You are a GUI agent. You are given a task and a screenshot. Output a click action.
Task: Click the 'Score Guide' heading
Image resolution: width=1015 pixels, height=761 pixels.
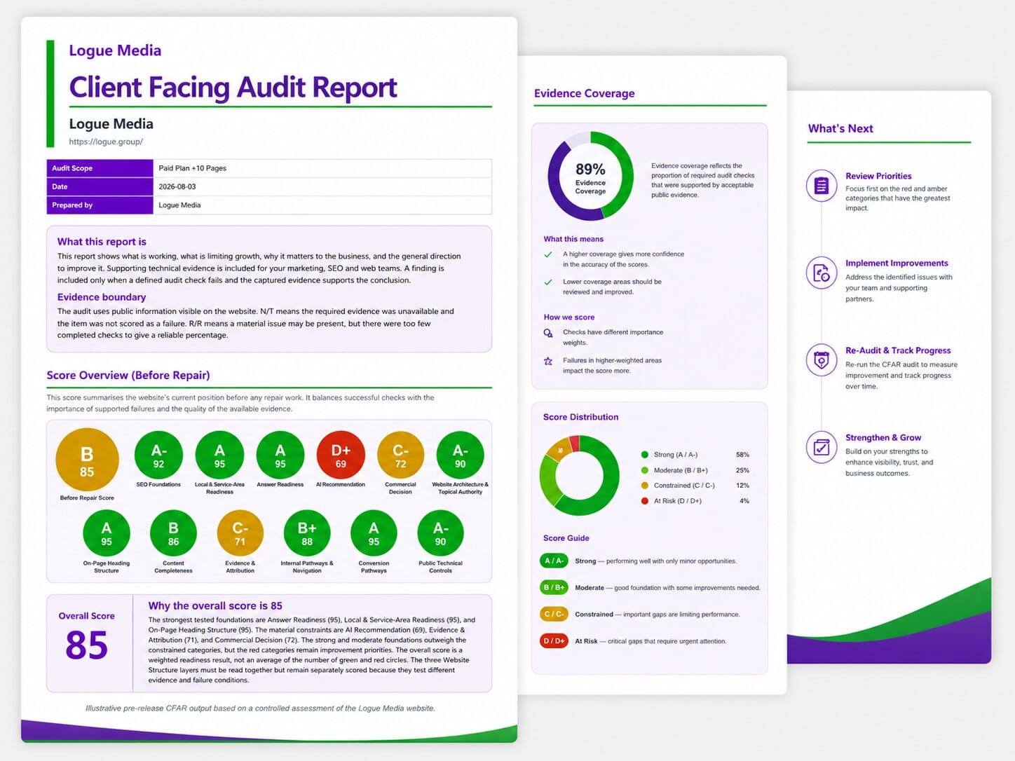(566, 538)
